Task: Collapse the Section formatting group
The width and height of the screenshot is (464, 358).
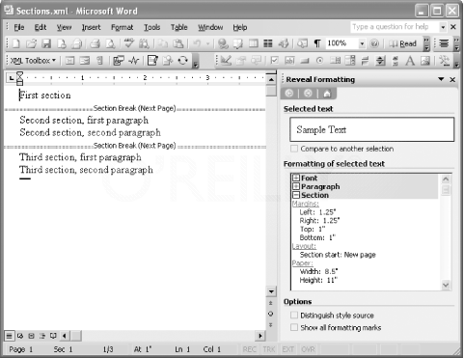Action: [296, 195]
